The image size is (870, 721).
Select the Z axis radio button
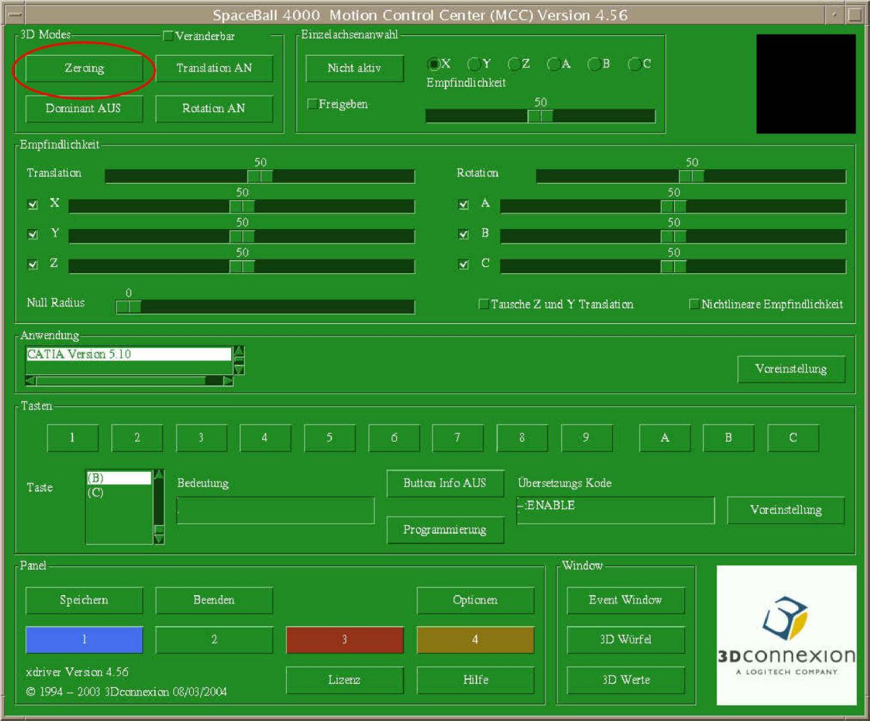(514, 64)
